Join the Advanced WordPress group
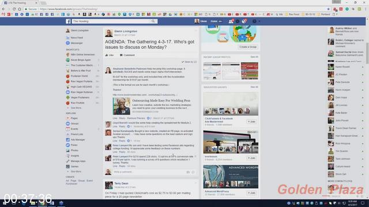The image size is (369, 207). coord(251,193)
